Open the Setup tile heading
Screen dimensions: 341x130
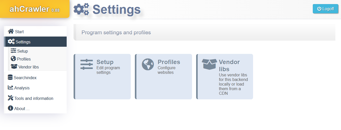pyautogui.click(x=105, y=62)
